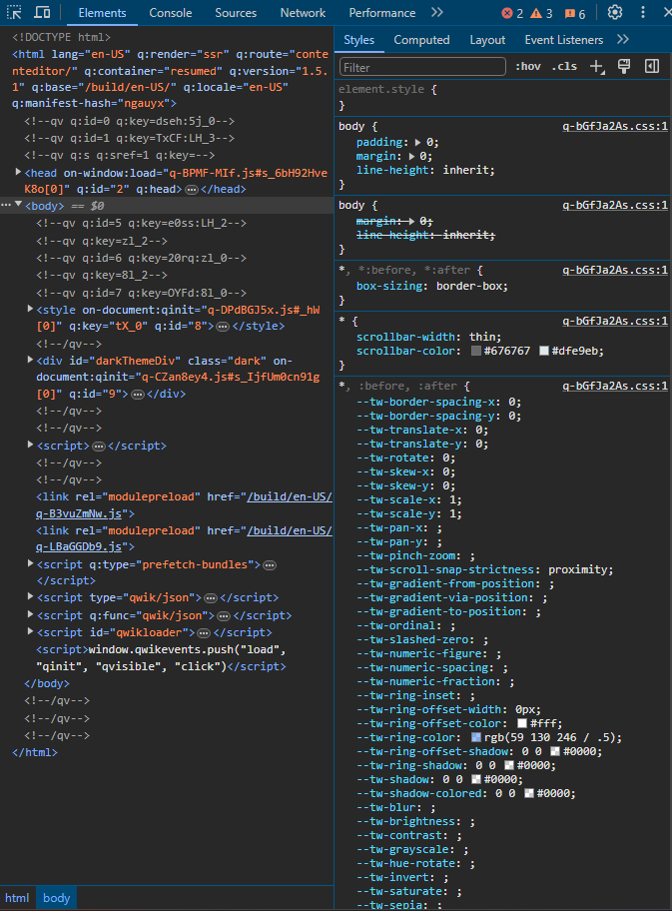Viewport: 672px width, 911px height.
Task: Show more Styles pane tabs chevron
Action: pyautogui.click(x=623, y=40)
